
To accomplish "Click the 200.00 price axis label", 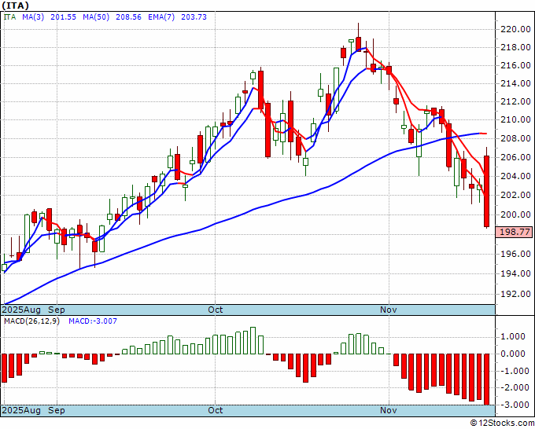I will click(x=515, y=214).
